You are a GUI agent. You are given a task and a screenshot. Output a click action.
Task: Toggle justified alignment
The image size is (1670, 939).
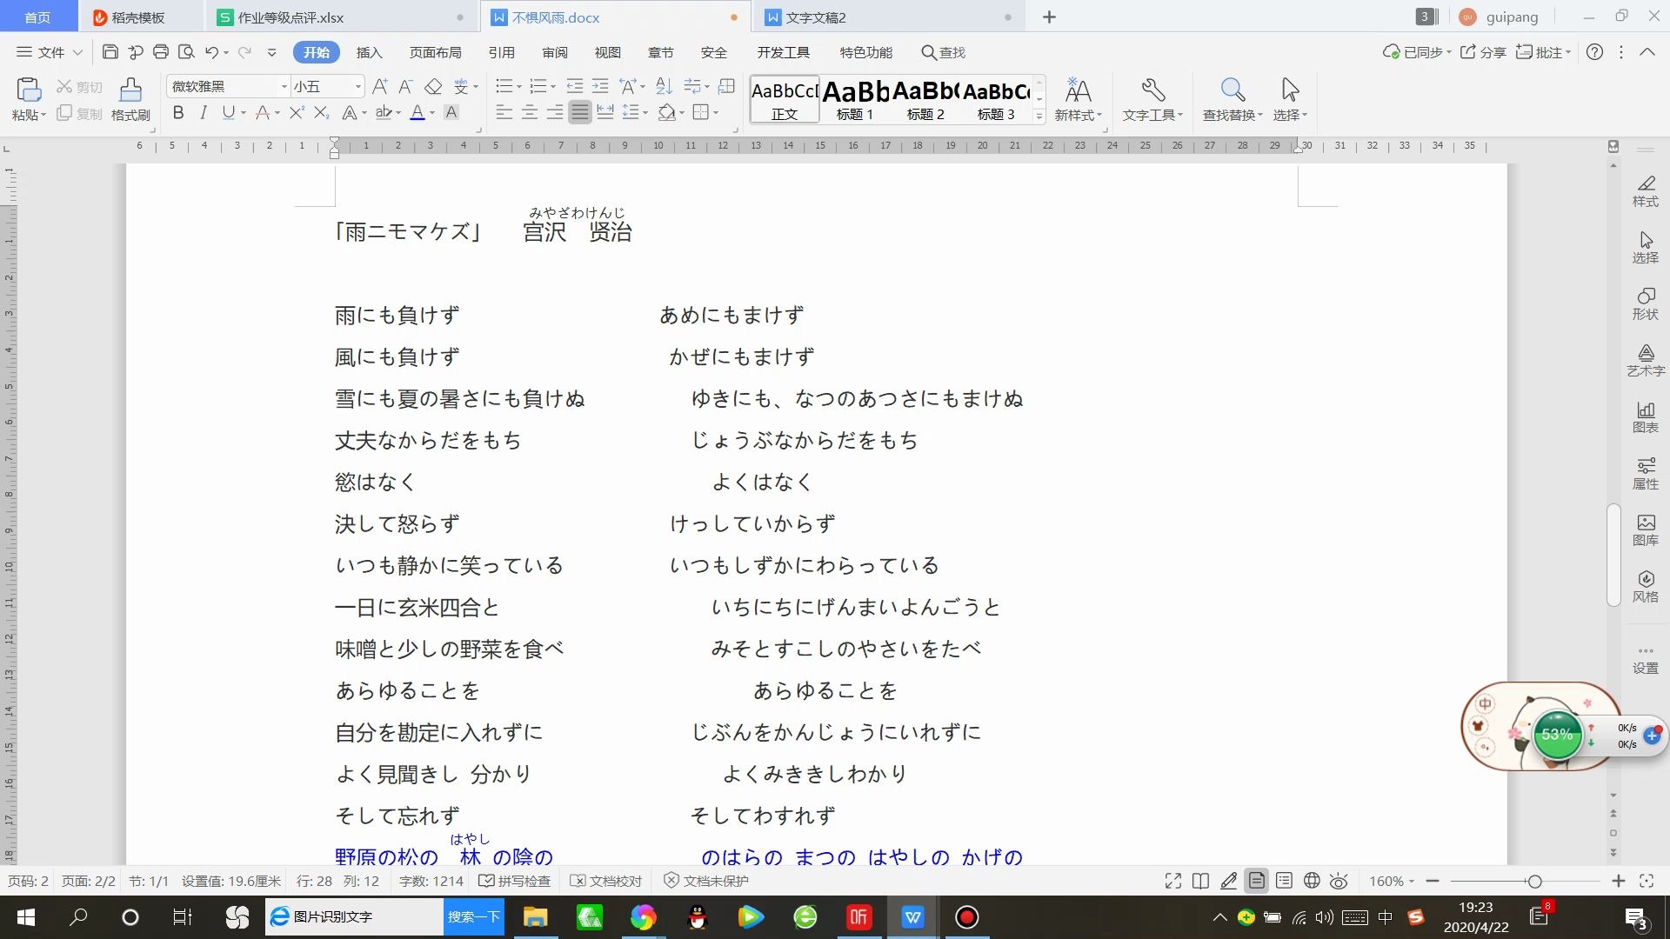coord(579,112)
